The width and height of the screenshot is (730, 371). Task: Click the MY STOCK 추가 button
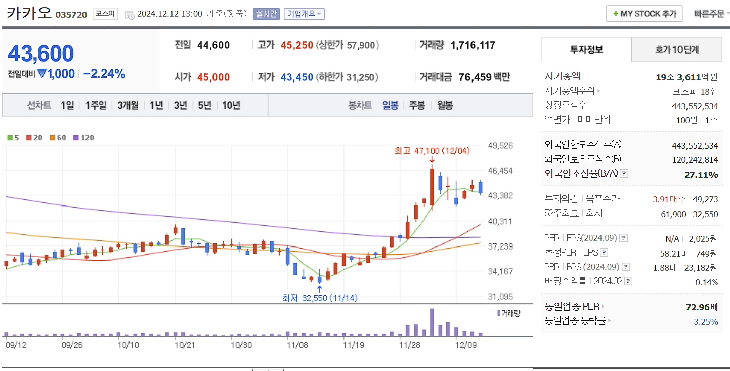[643, 13]
